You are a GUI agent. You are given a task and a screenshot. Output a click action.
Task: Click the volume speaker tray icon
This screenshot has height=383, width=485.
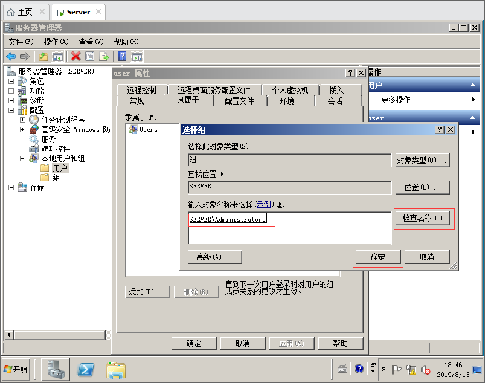click(x=425, y=369)
